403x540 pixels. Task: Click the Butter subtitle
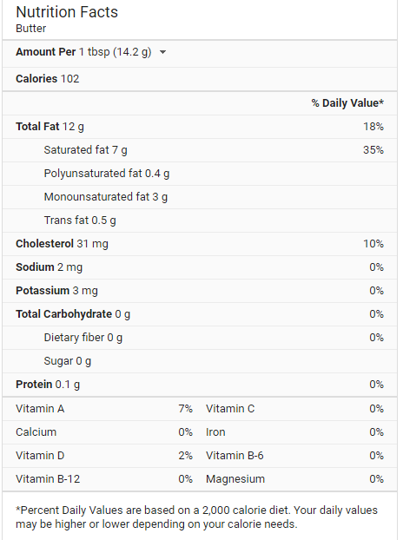coord(30,29)
